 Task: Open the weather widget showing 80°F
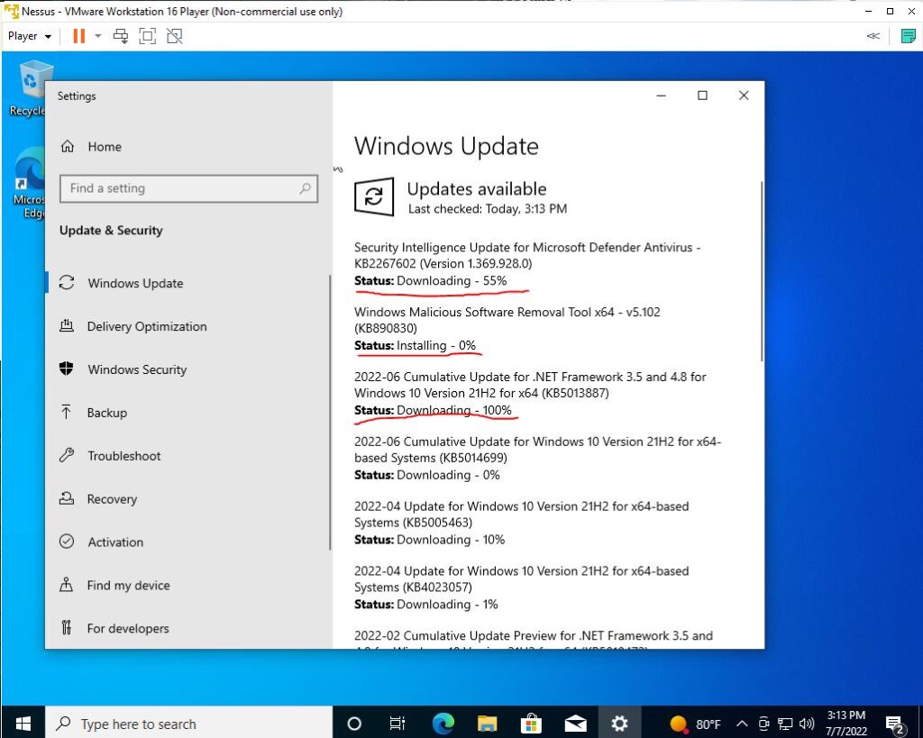(x=695, y=724)
